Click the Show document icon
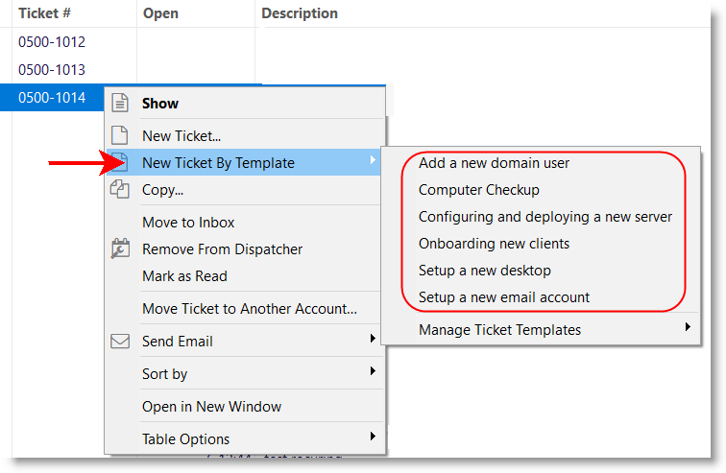 [120, 103]
